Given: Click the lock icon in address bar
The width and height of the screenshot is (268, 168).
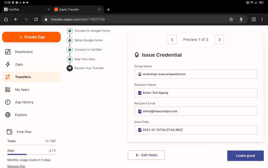Looking at the screenshot, I should click(x=46, y=19).
